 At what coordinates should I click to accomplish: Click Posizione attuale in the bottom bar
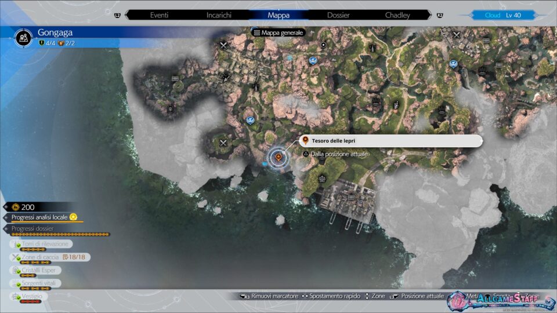tap(417, 296)
